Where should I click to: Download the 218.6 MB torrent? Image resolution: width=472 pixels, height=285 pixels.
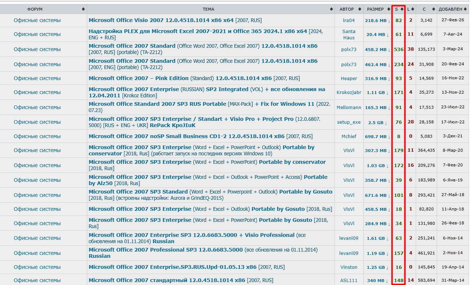[x=378, y=20]
